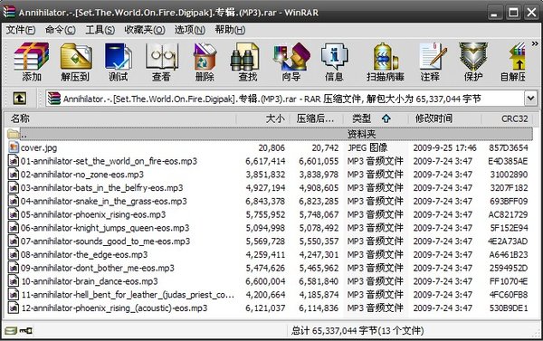The height and width of the screenshot is (341, 543).
Task: Click date 2009-9-25 17:46
Action: point(444,147)
